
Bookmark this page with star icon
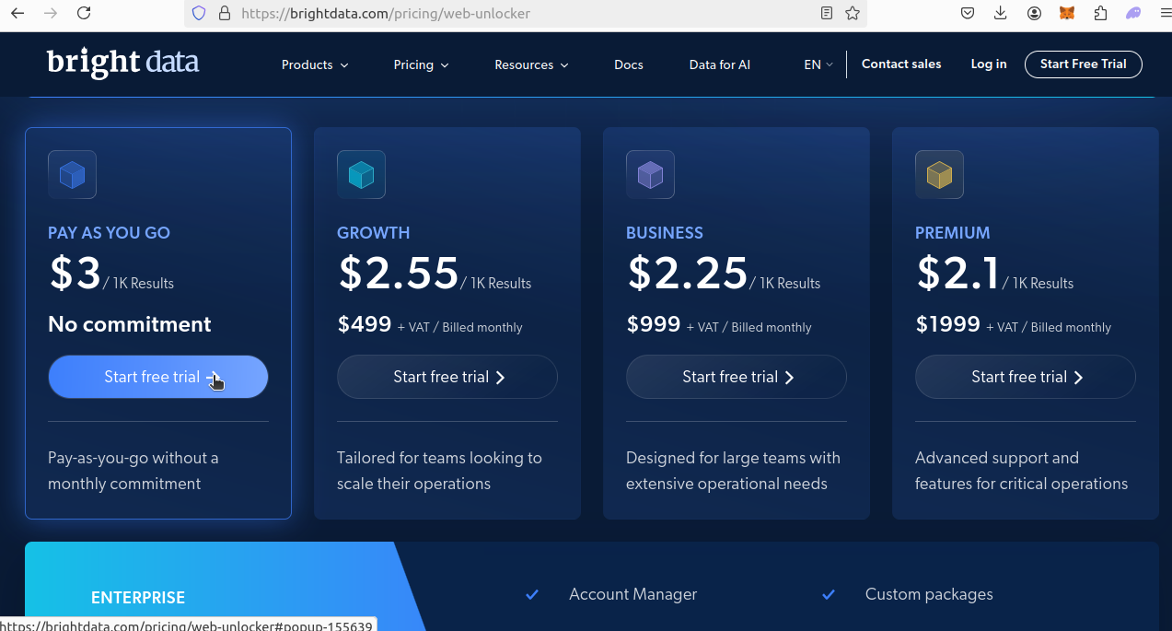[853, 14]
